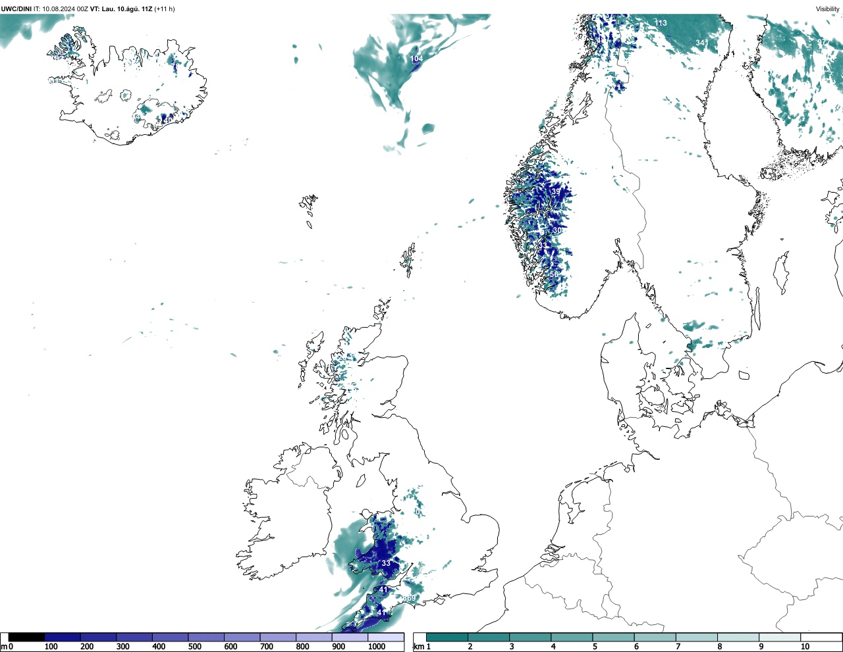Click the 500–600 m legend color block
The height and width of the screenshot is (652, 843).
[x=206, y=638]
